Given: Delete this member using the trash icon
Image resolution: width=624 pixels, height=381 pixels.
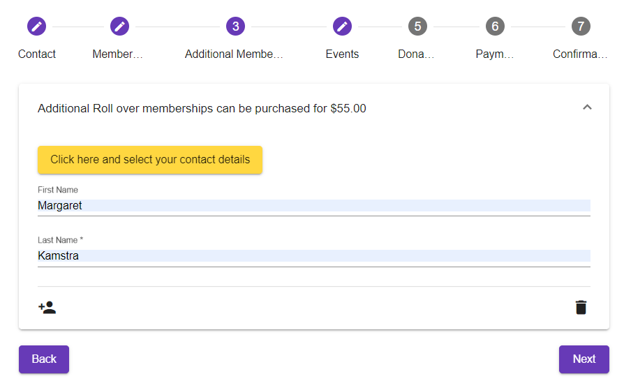Looking at the screenshot, I should (x=581, y=308).
